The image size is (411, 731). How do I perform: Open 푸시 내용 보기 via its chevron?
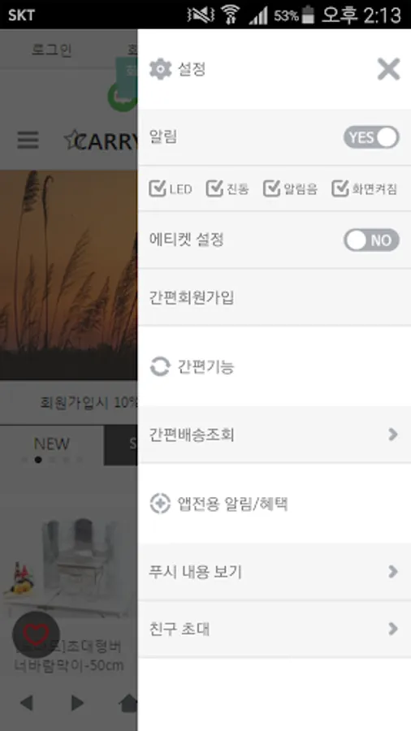(393, 572)
